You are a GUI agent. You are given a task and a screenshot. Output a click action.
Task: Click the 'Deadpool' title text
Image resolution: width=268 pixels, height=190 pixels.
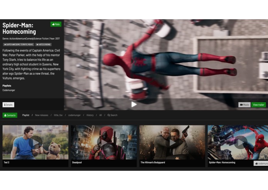click(77, 162)
